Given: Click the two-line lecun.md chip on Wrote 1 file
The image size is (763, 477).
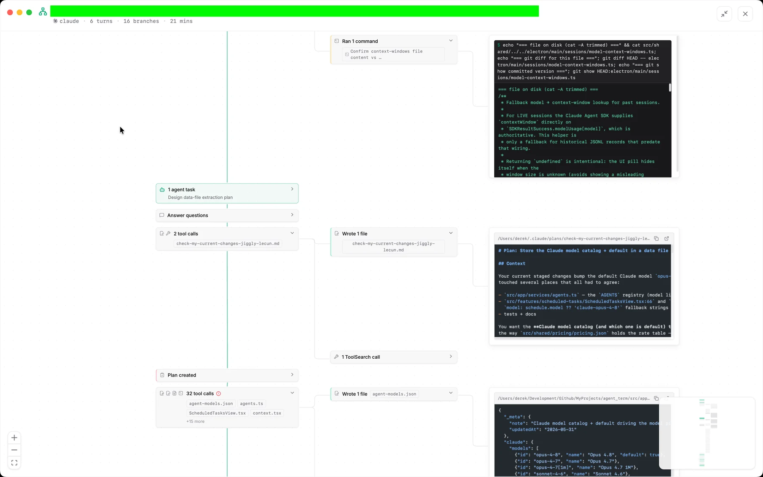Looking at the screenshot, I should 393,247.
